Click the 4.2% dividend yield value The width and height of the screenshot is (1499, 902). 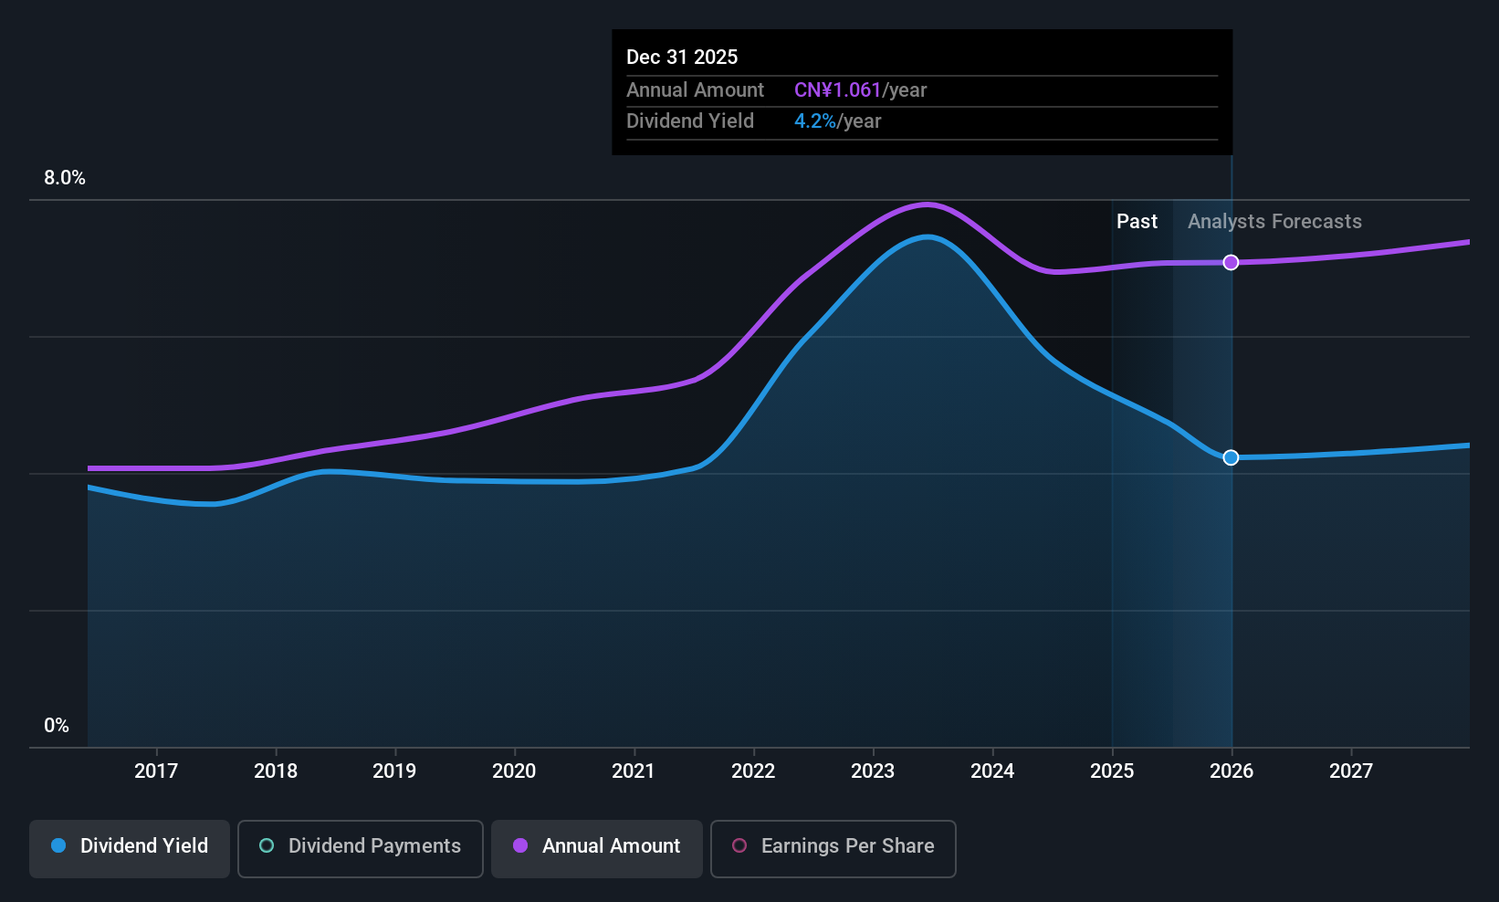click(x=815, y=121)
